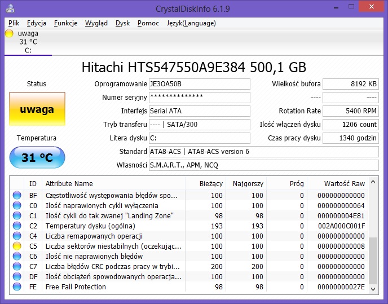Click the attribute list scrollbar up arrow
Image resolution: width=388 pixels, height=304 pixels.
(373, 182)
